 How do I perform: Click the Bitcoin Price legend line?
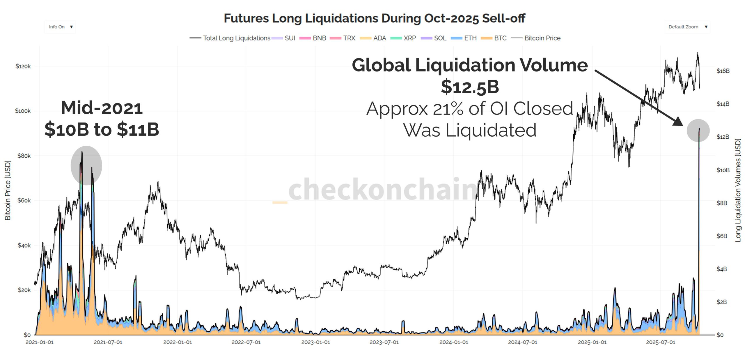point(517,38)
